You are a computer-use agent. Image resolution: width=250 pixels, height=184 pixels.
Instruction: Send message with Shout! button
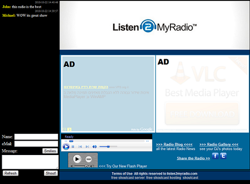click(51, 173)
